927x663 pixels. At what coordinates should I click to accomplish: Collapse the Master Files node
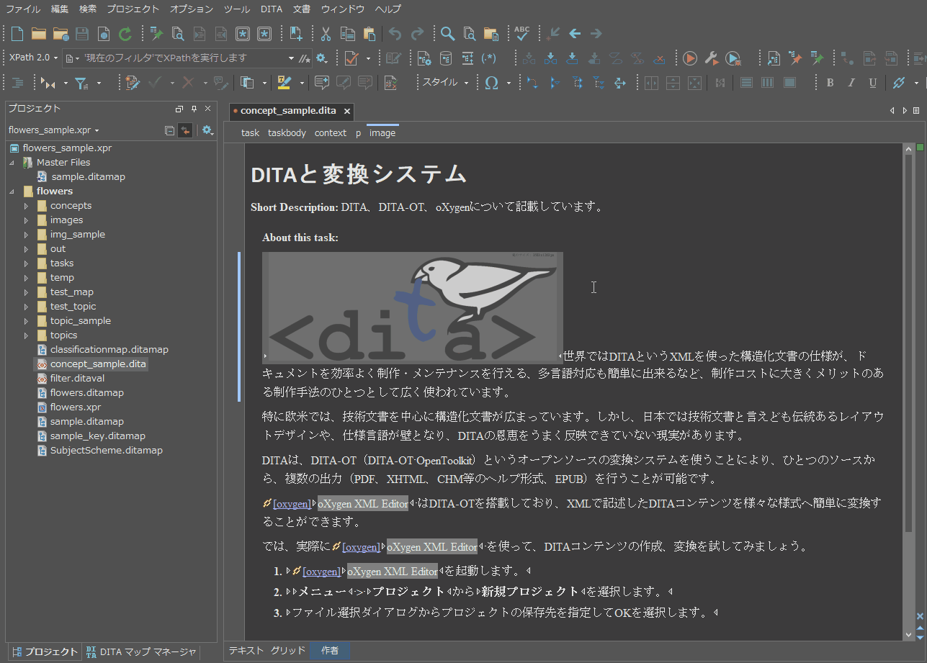[12, 163]
